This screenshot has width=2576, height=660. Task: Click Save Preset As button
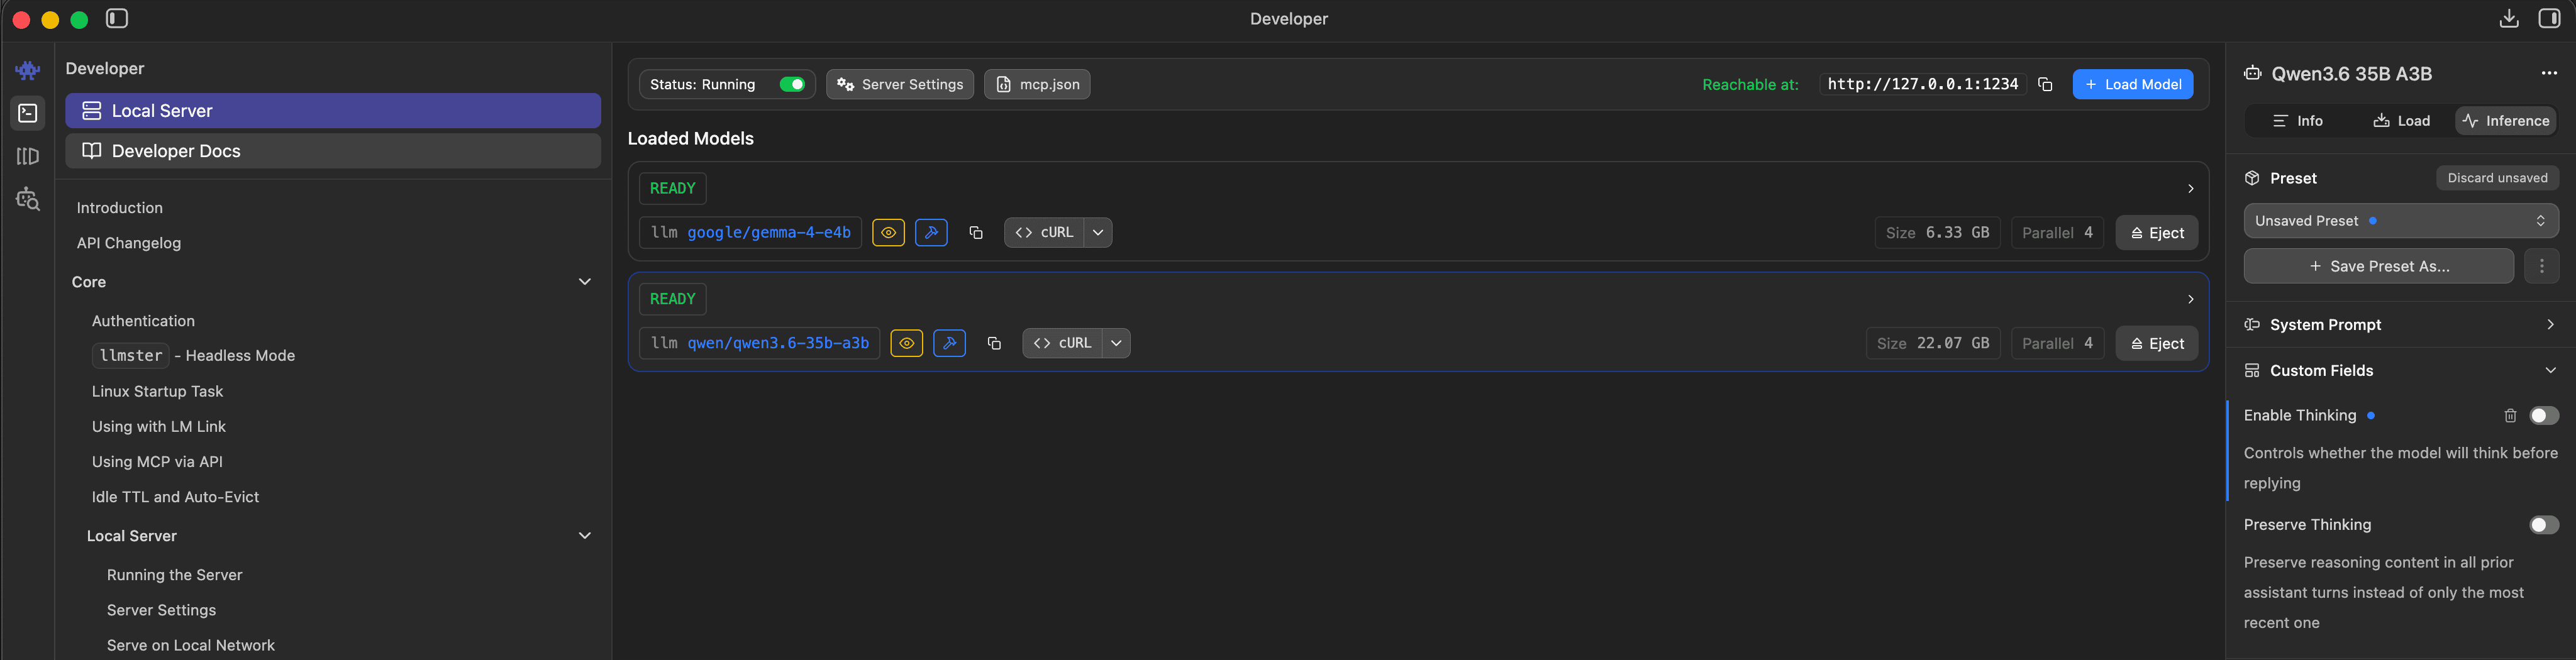tap(2379, 266)
